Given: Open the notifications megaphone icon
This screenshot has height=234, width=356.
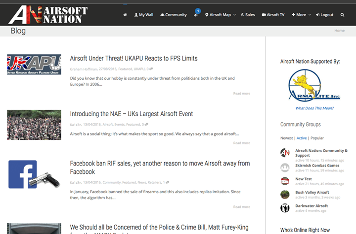Looking at the screenshot, I should (196, 15).
